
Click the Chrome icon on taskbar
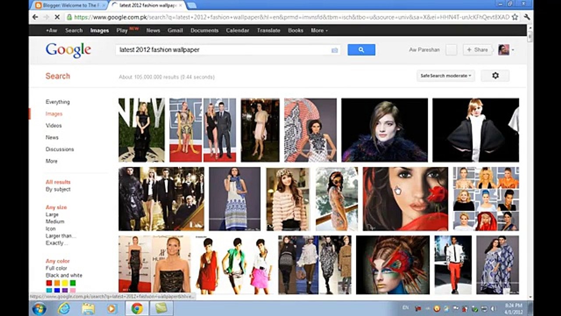point(137,309)
